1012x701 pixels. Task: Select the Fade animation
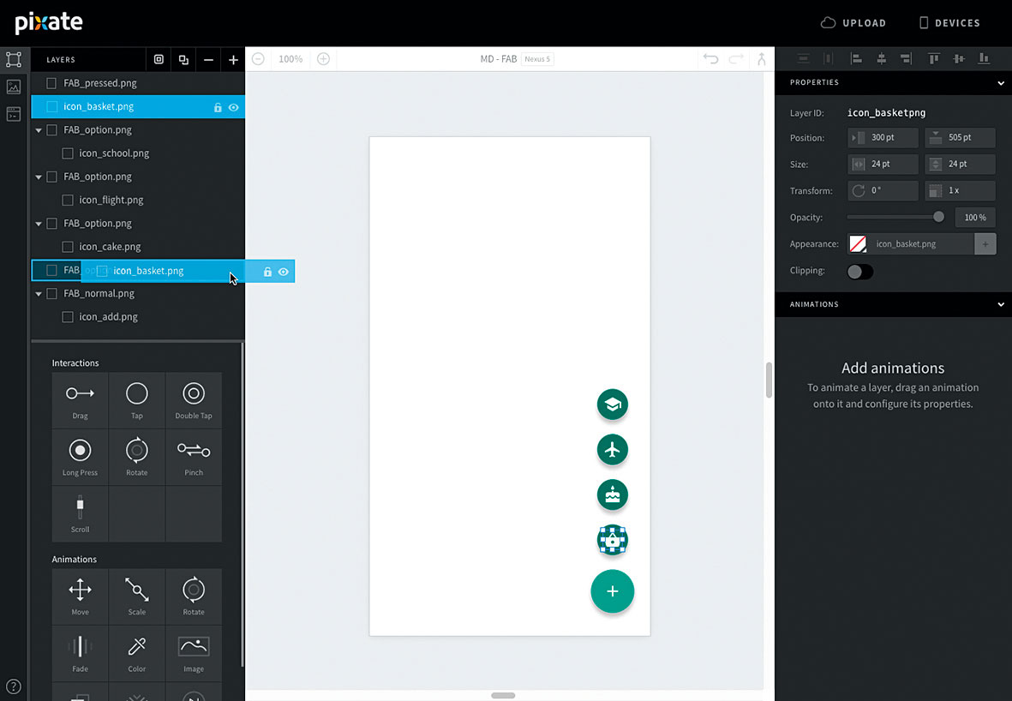pyautogui.click(x=80, y=653)
